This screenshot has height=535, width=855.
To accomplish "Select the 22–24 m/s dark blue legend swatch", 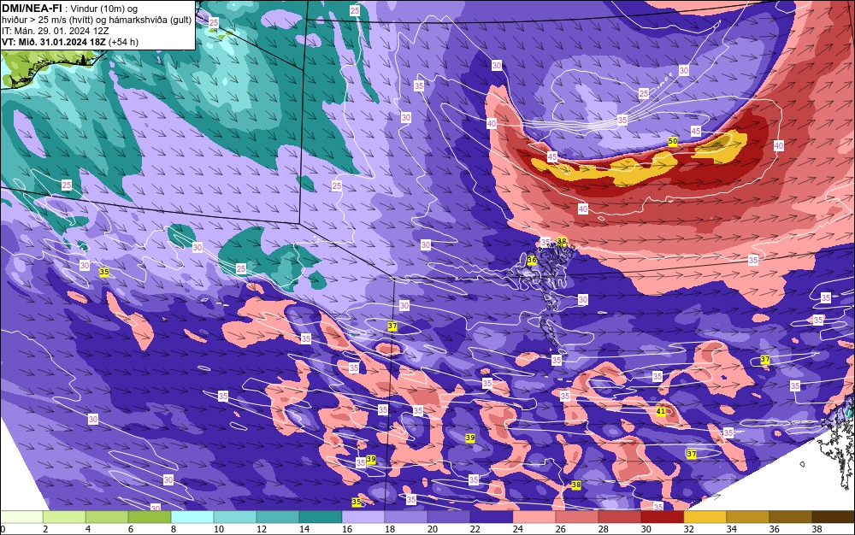I will pyautogui.click(x=492, y=517).
